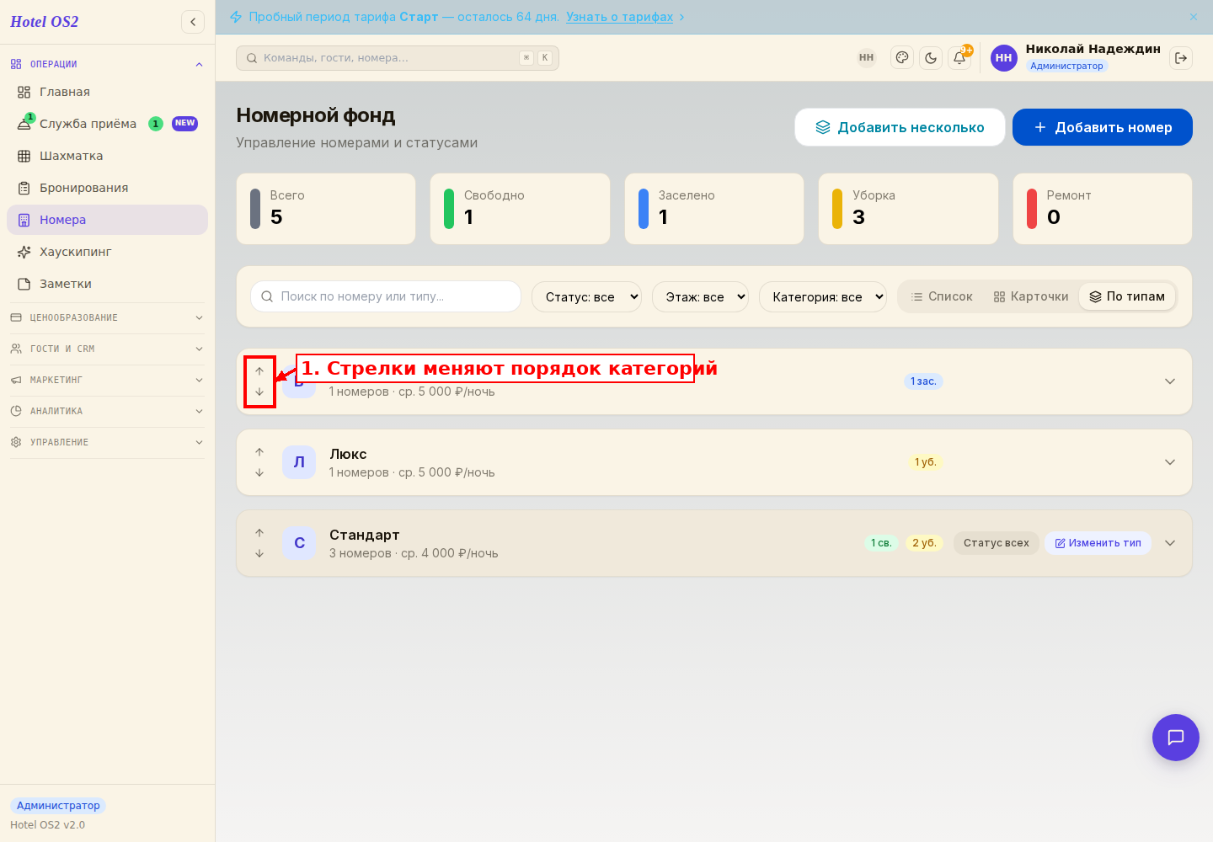The width and height of the screenshot is (1213, 842).
Task: Open notifications bell icon
Action: point(959,58)
